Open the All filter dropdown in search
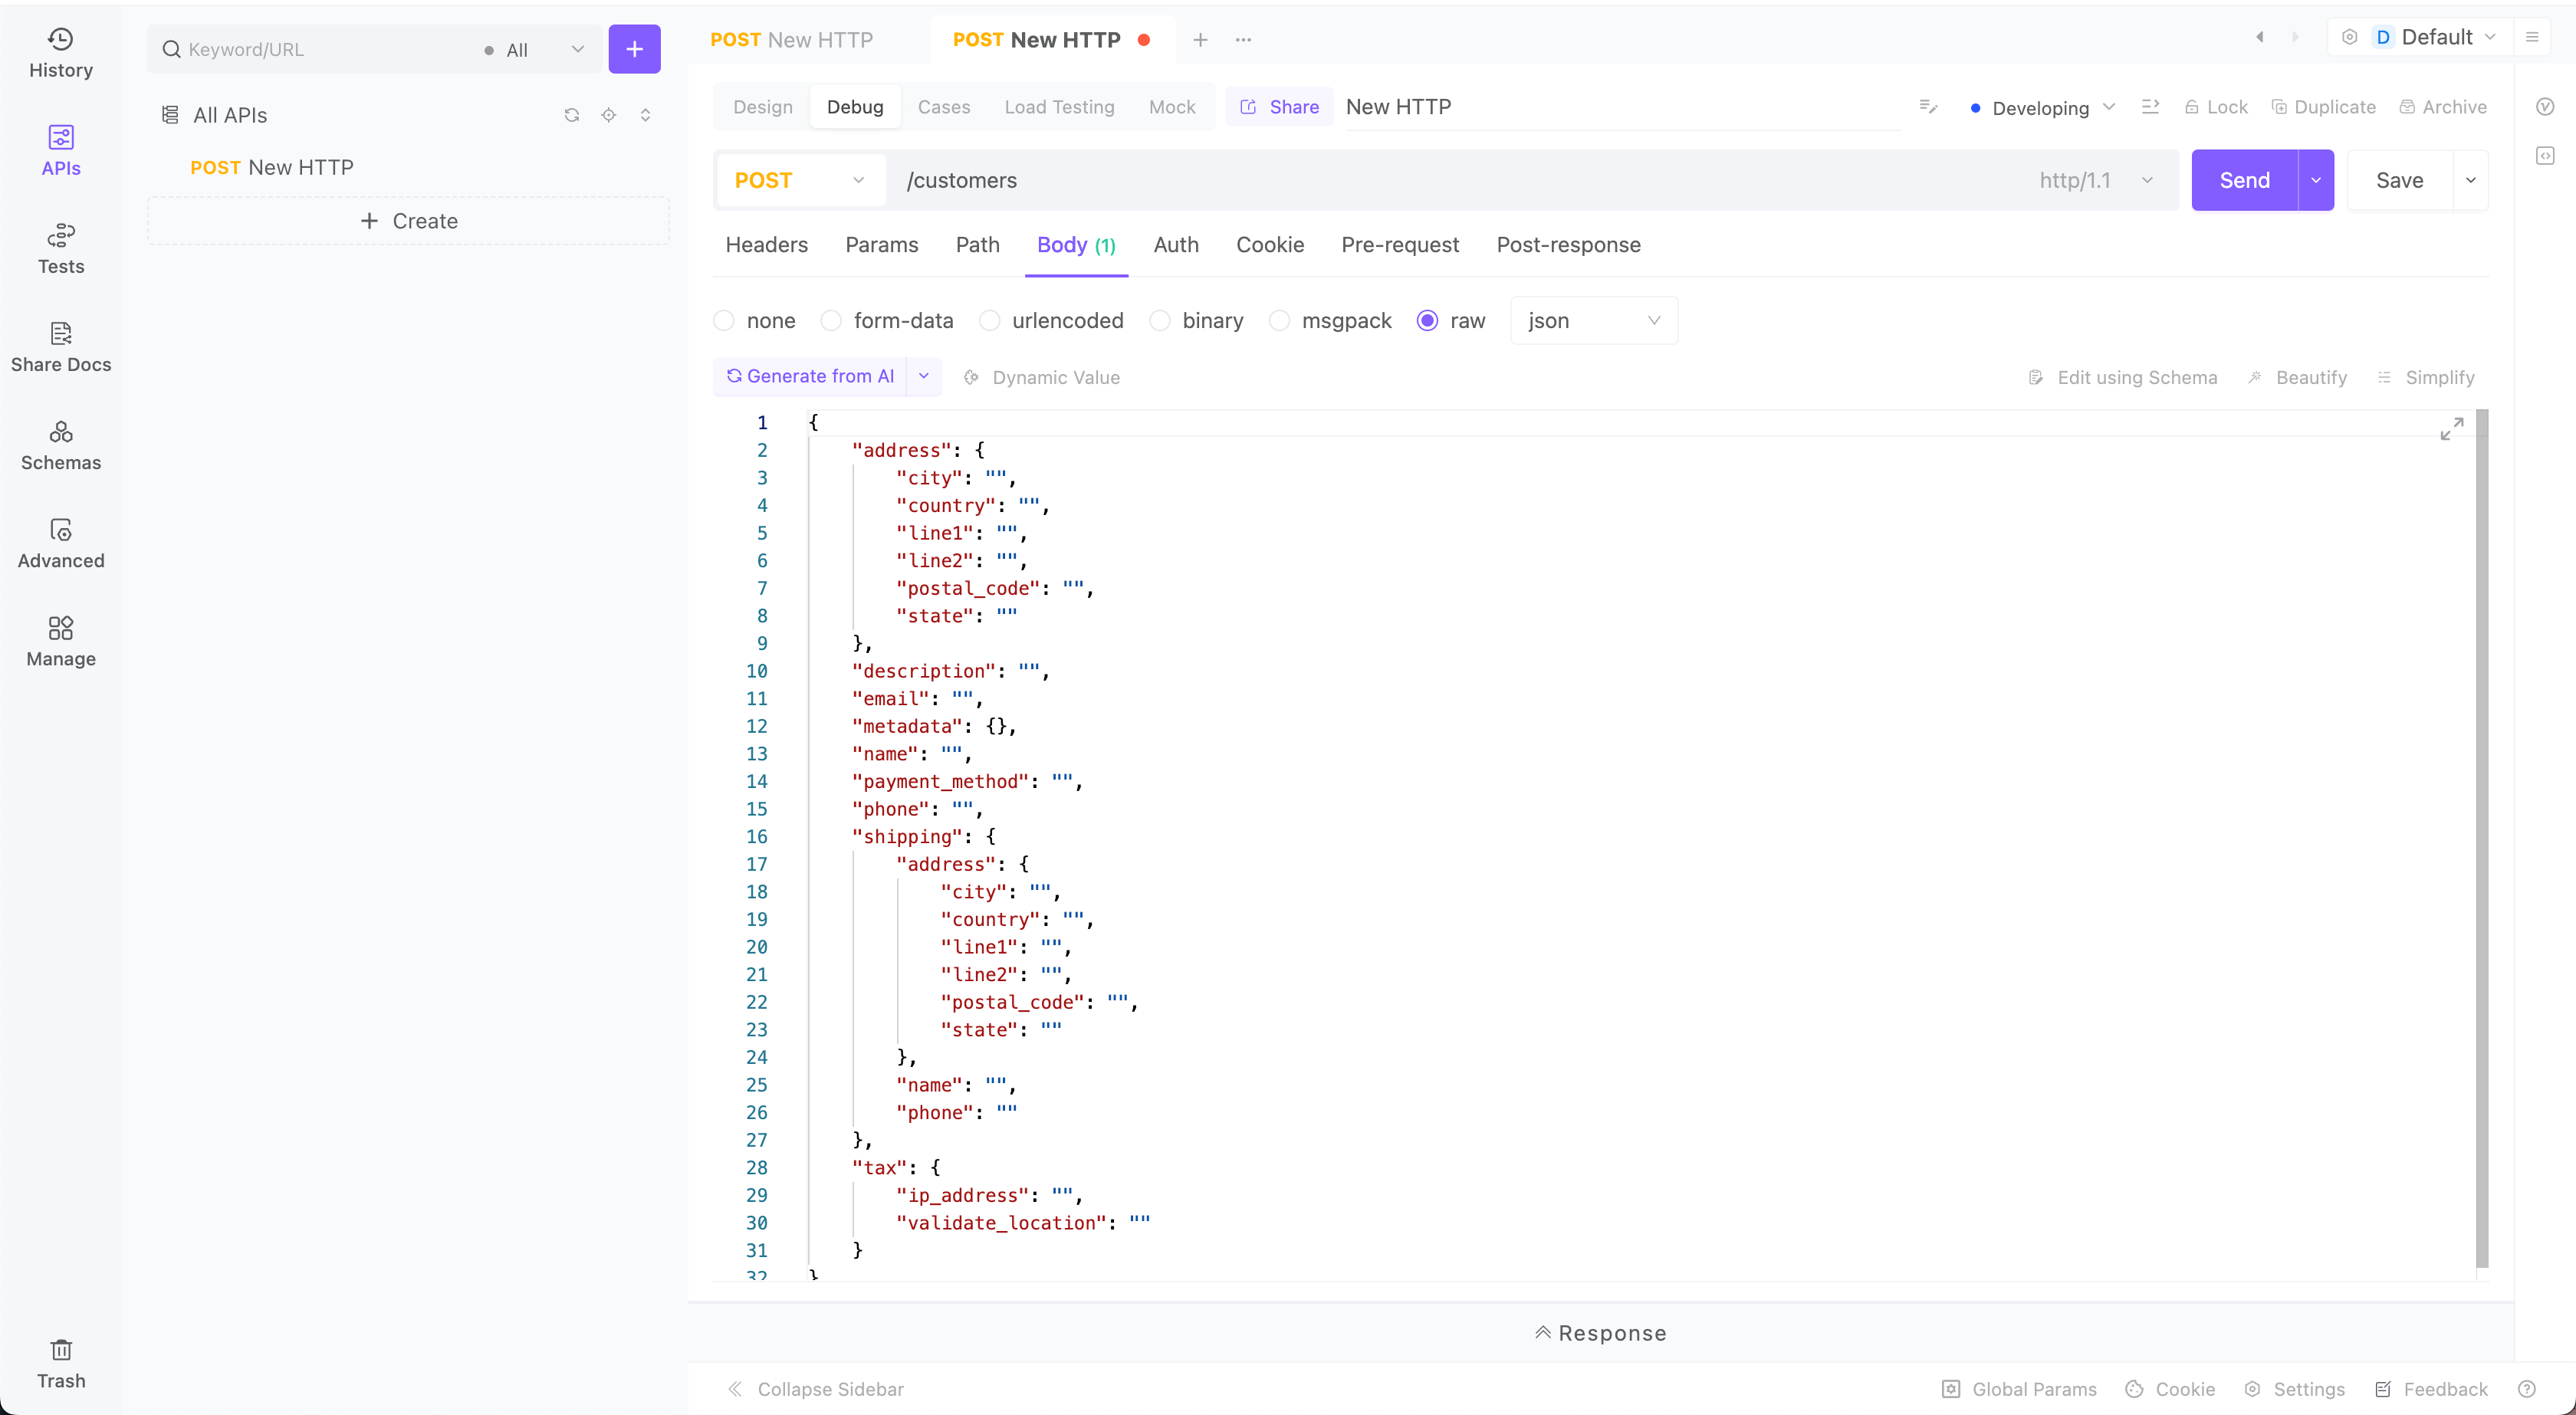This screenshot has width=2576, height=1415. pyautogui.click(x=534, y=49)
